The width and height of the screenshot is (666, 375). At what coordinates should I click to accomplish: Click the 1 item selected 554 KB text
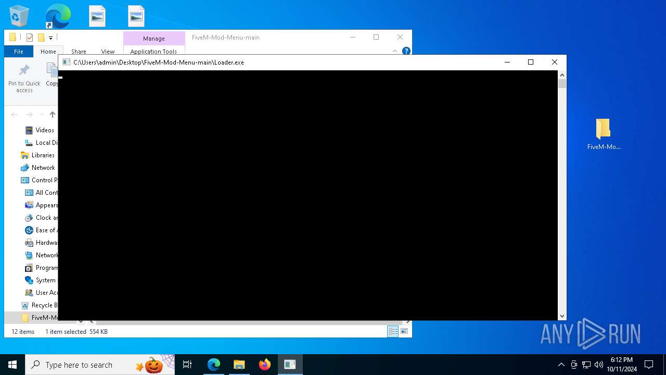click(x=76, y=332)
